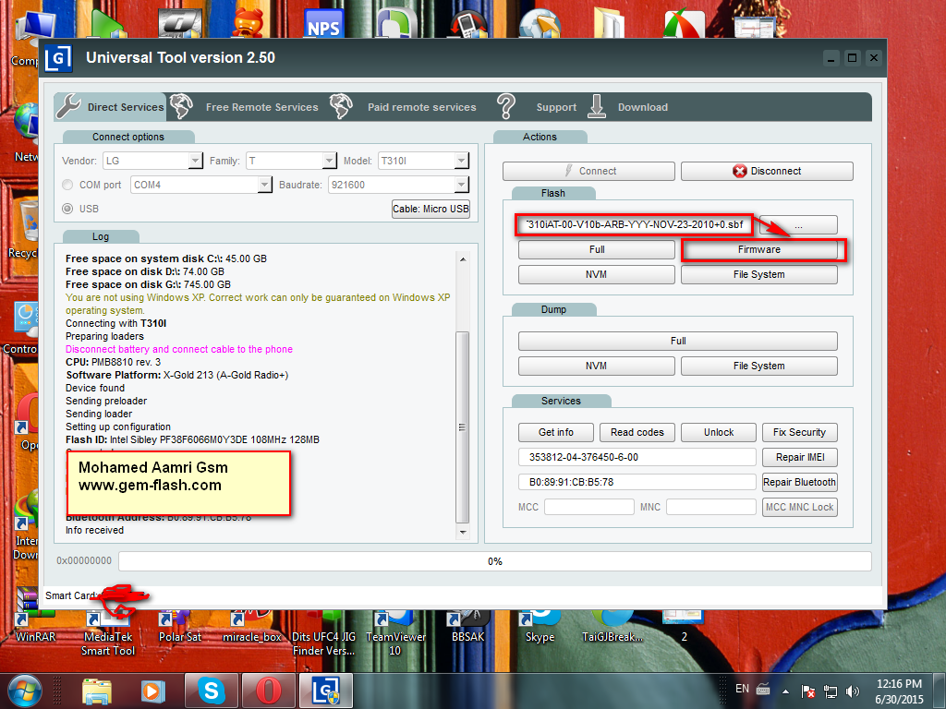946x709 pixels.
Task: Click log scrollbar down arrow
Action: (463, 532)
